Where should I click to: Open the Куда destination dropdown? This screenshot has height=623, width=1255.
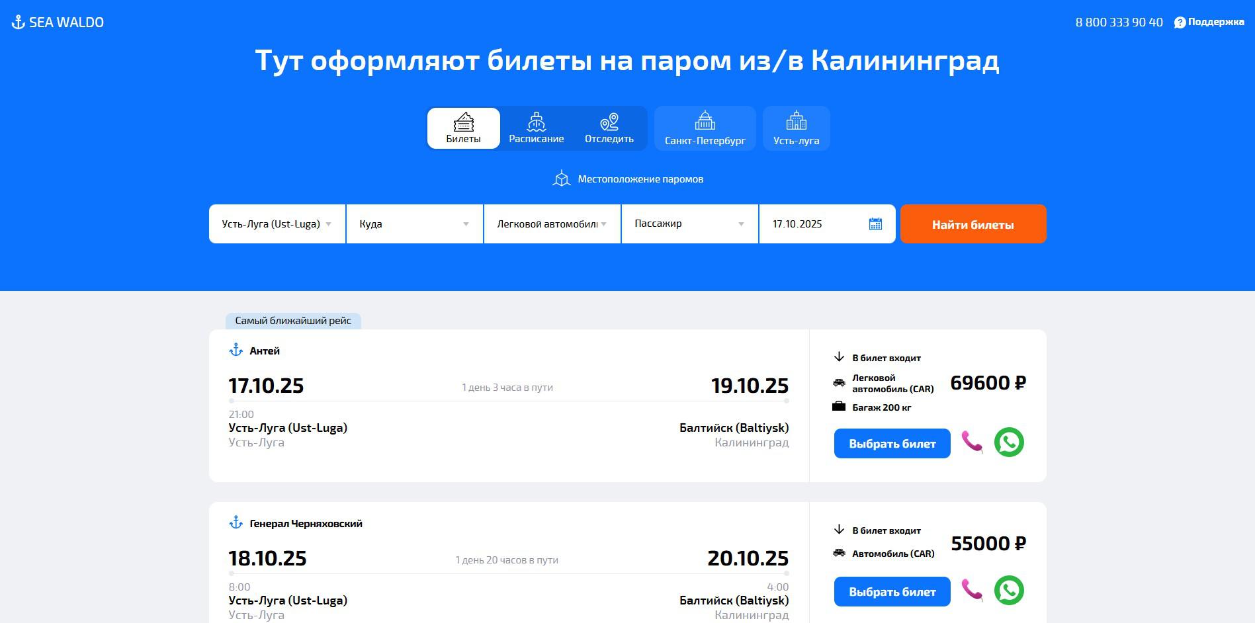(x=414, y=224)
